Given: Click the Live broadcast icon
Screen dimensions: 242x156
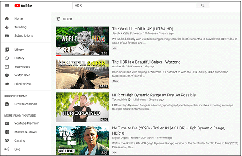Looking at the screenshot, I should 7,149.
